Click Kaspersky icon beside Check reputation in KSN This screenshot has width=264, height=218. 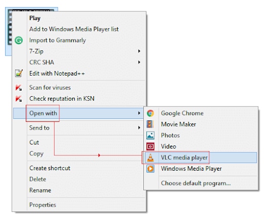(x=19, y=99)
